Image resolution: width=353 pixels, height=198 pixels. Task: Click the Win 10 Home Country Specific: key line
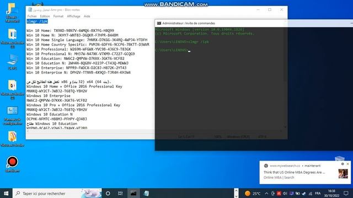[x=88, y=45]
